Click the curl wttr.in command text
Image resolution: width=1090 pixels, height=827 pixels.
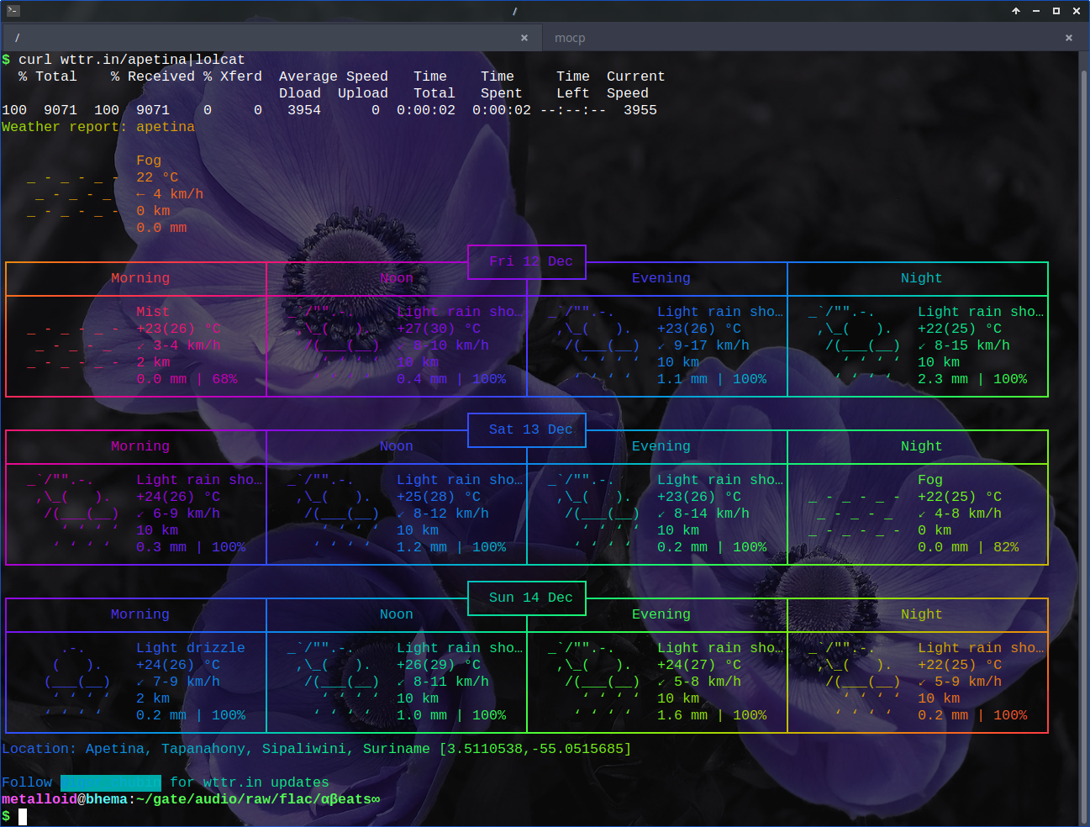[x=131, y=60]
